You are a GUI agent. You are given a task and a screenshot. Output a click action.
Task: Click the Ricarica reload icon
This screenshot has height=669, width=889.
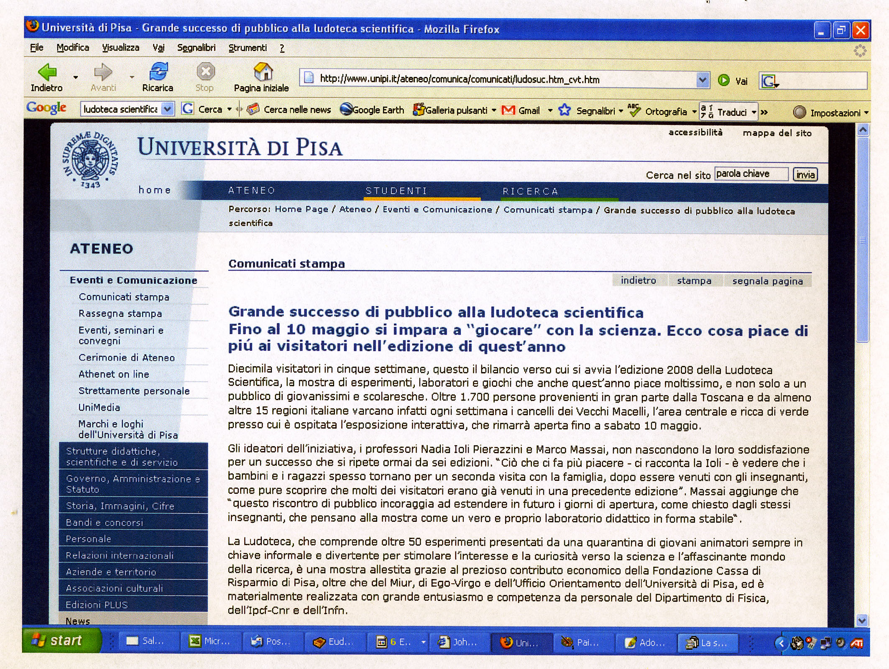pos(158,71)
